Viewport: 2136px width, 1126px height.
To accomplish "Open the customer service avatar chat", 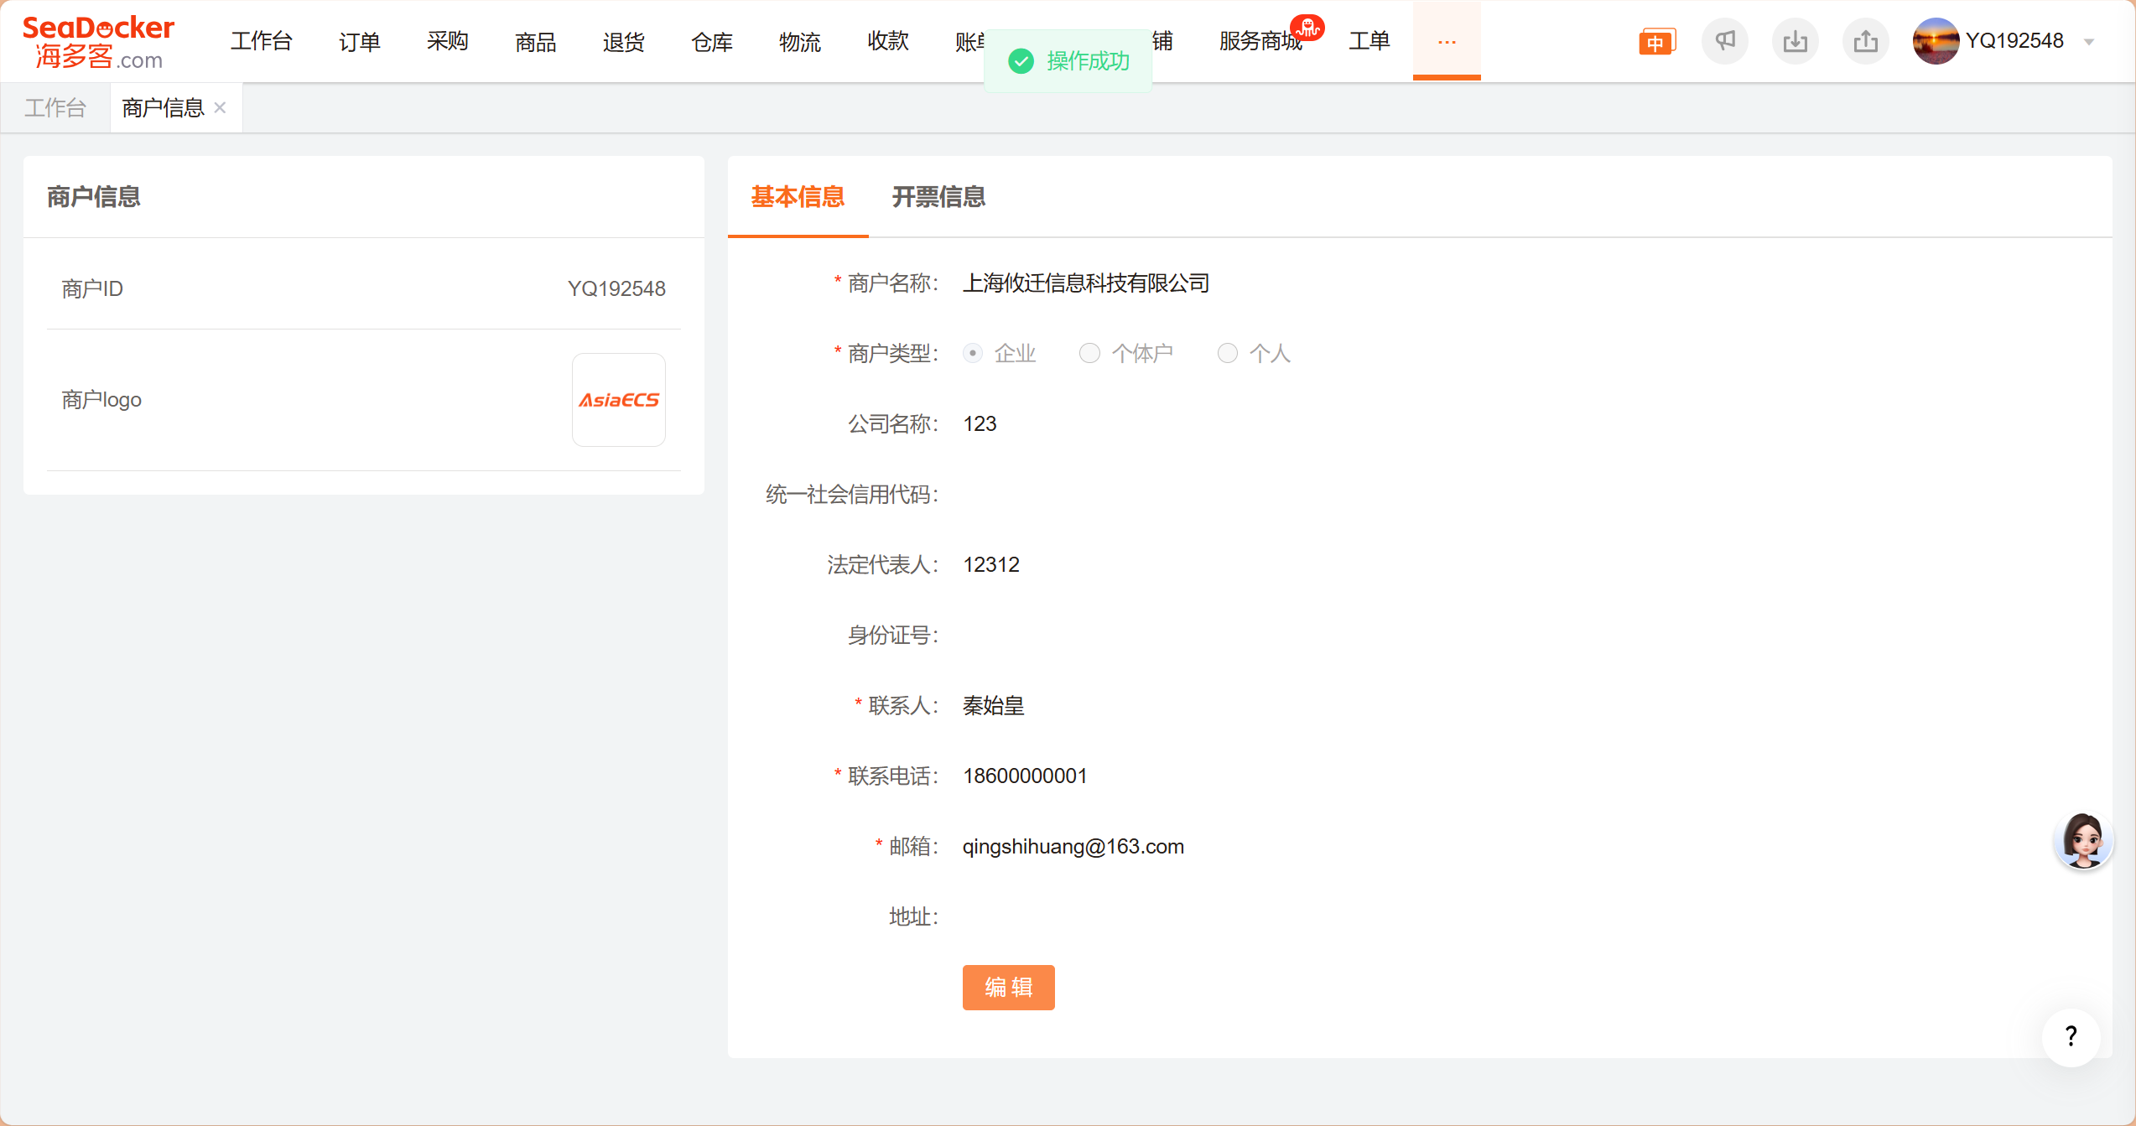I will 2083,840.
